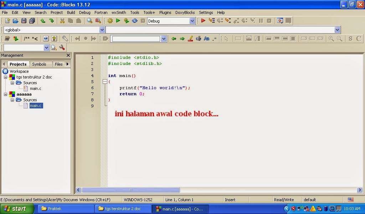Open the CHM help file icon
This screenshot has height=214, width=365.
point(54,39)
